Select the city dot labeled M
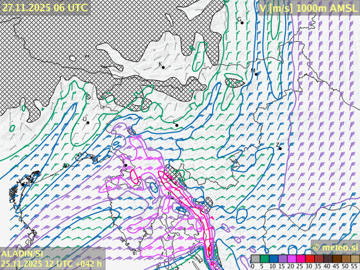360x270 pixels. coord(256,74)
